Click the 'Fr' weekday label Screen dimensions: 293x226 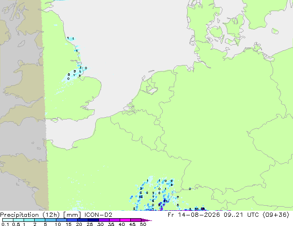[171, 215]
